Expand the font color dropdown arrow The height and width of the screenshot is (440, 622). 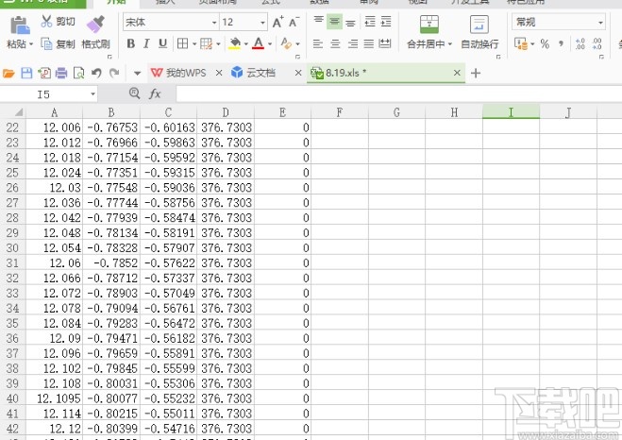pos(270,44)
